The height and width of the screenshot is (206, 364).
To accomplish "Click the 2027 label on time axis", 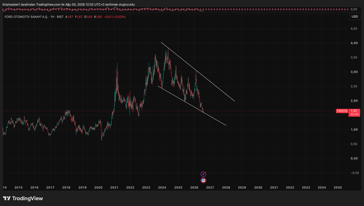I will pos(210,187).
